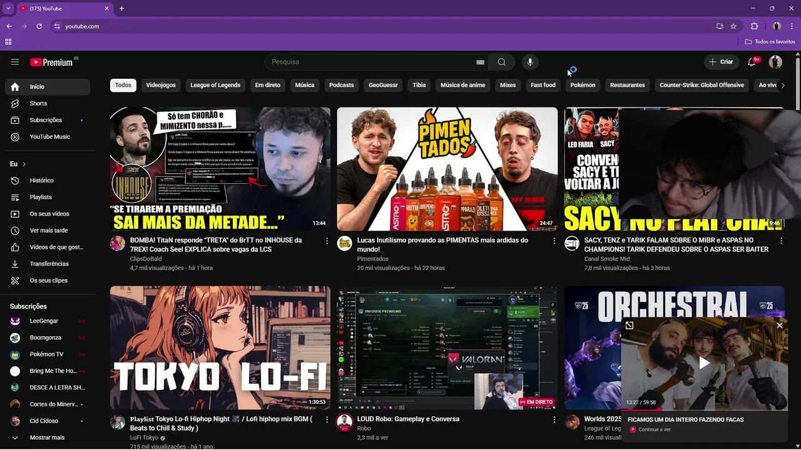Select the GeoGuessr filter chip
801x450 pixels.
pyautogui.click(x=383, y=85)
